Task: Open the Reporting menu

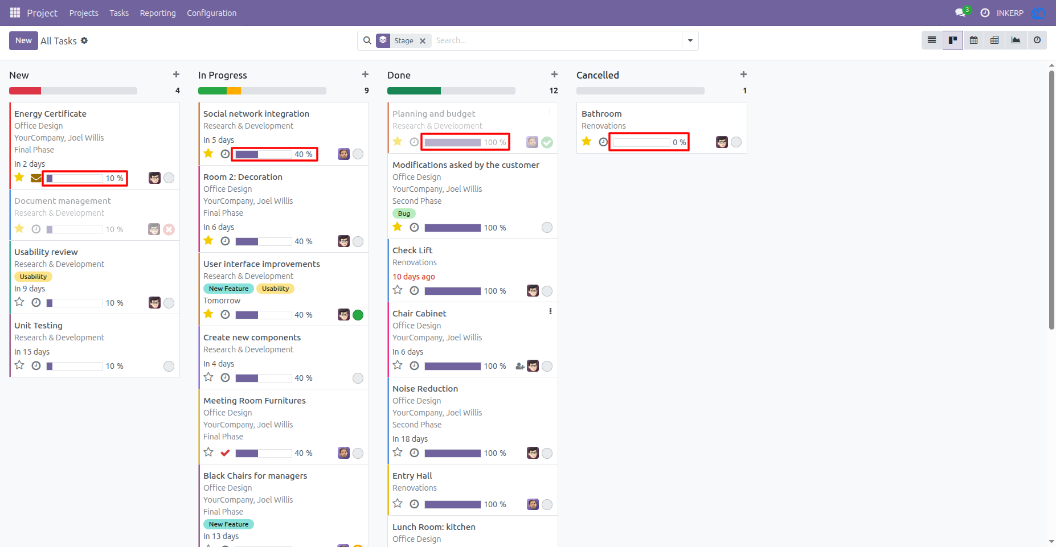Action: pyautogui.click(x=158, y=13)
